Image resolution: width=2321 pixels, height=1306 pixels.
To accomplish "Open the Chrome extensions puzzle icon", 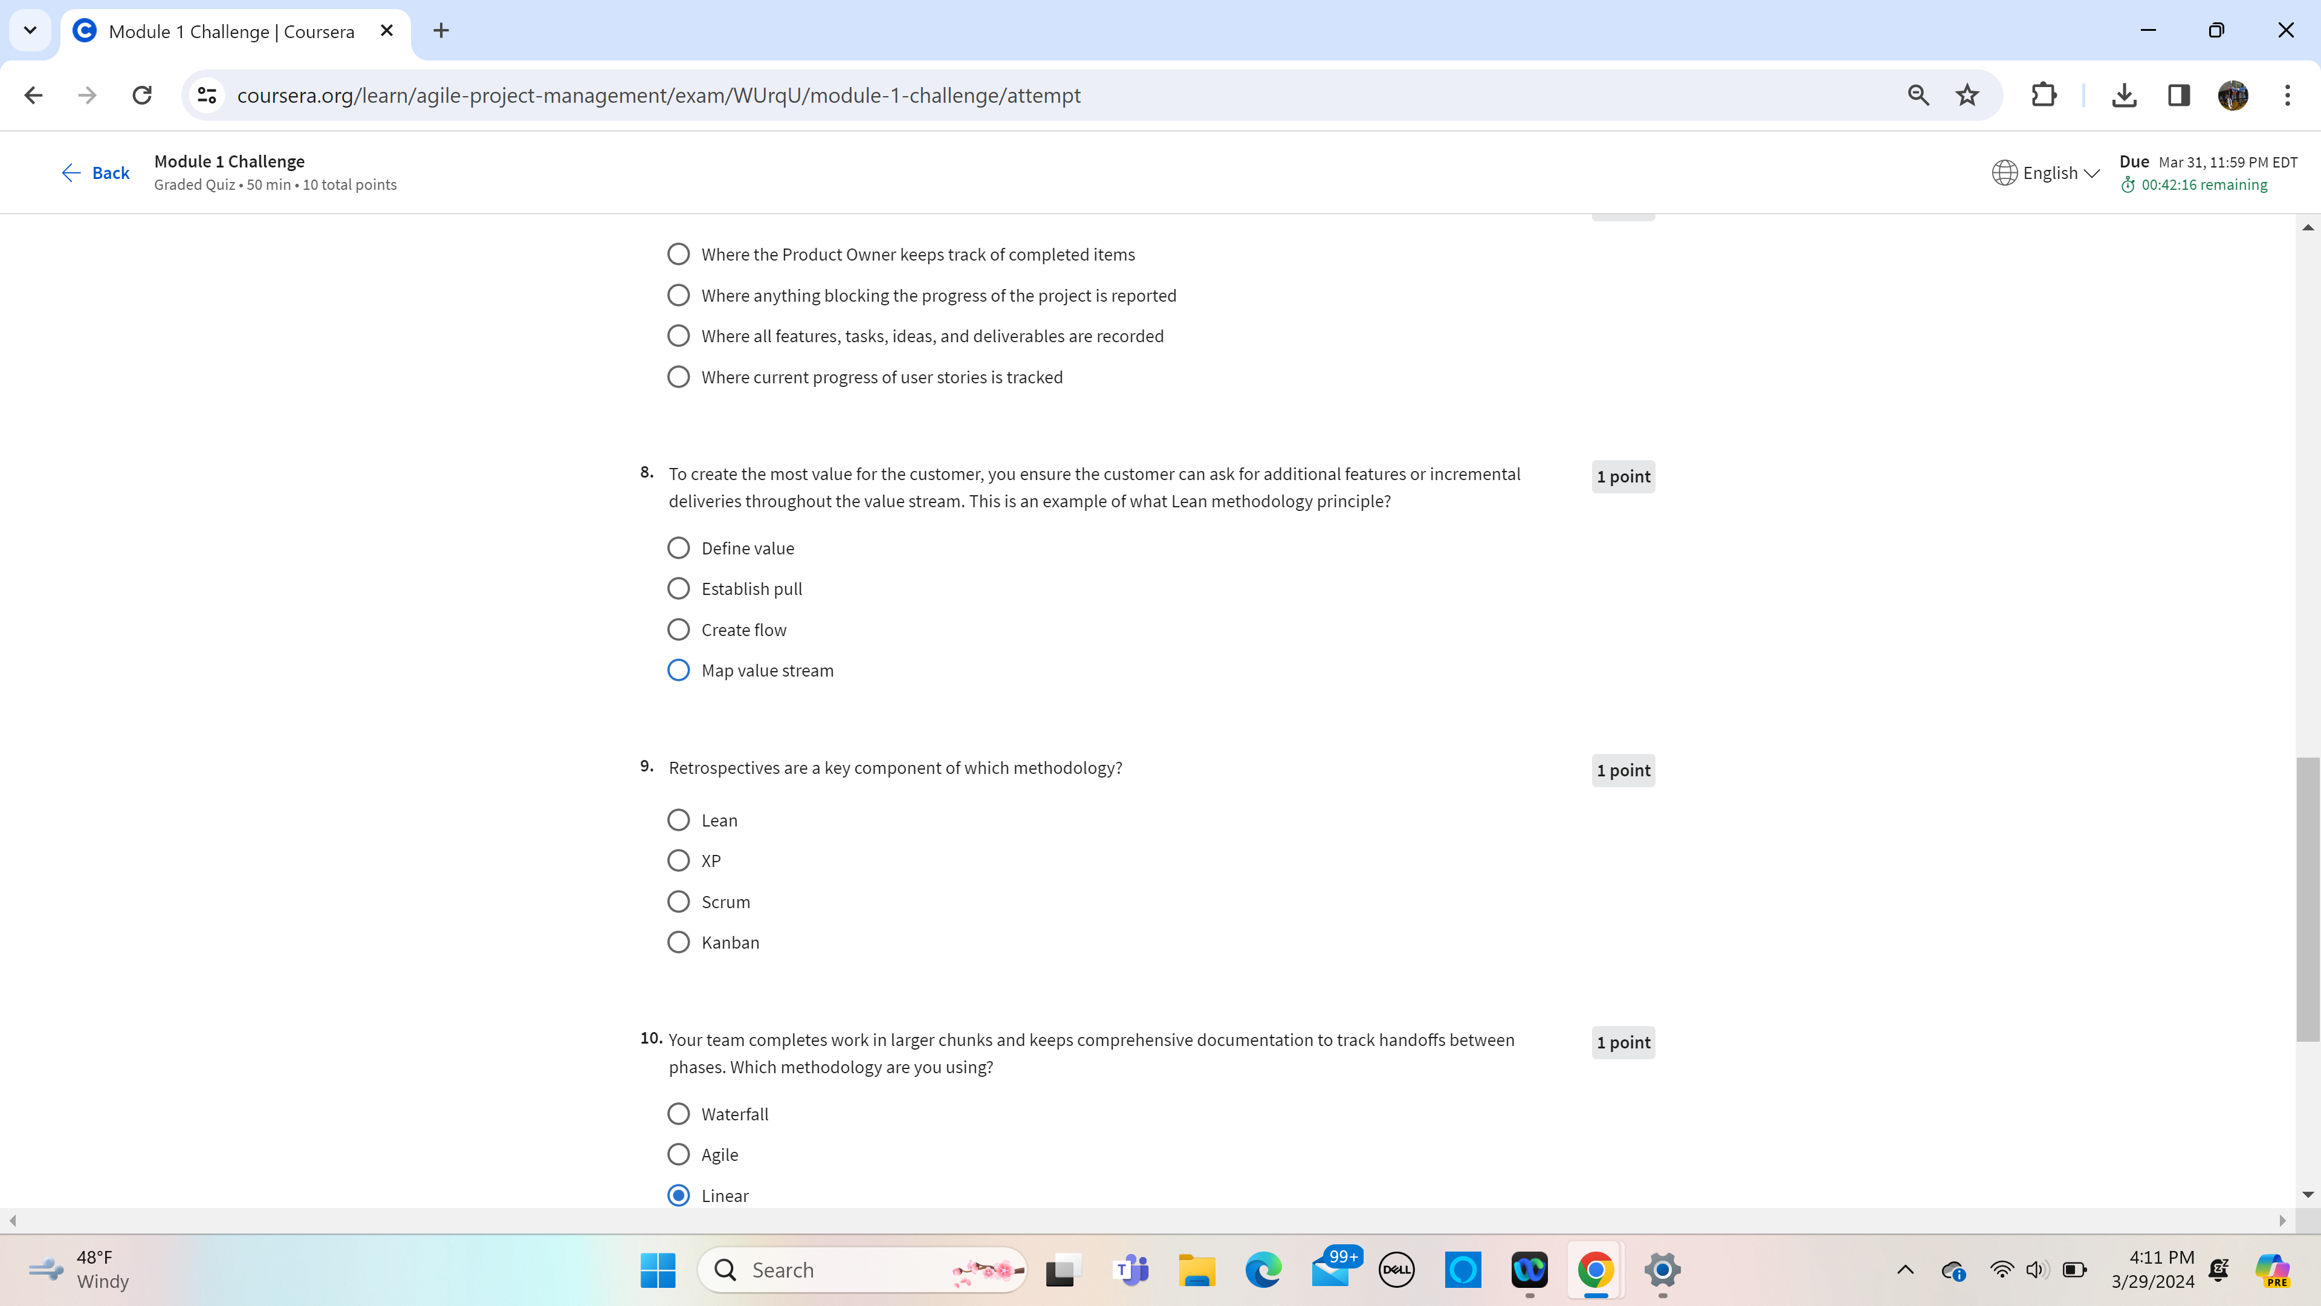I will click(2044, 96).
